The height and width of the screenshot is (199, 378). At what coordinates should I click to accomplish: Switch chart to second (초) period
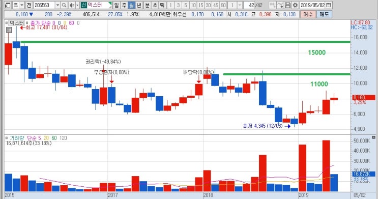click(155, 5)
